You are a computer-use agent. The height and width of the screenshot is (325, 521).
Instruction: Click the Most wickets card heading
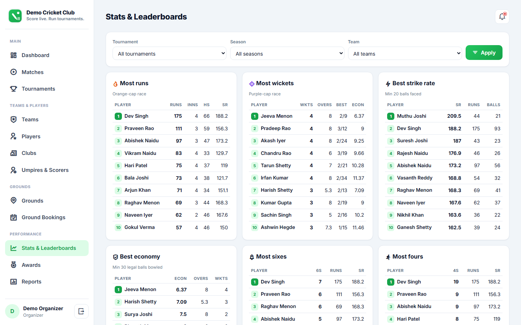click(275, 83)
